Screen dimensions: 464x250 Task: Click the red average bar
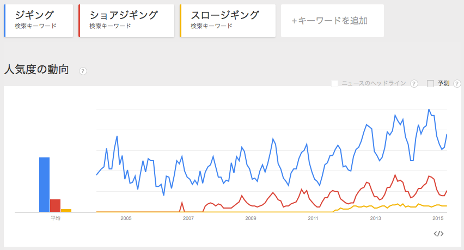[55, 205]
